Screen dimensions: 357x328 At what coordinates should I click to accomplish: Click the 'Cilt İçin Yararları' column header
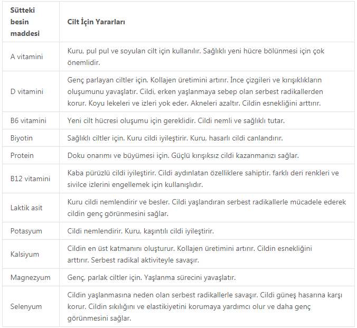96,22
